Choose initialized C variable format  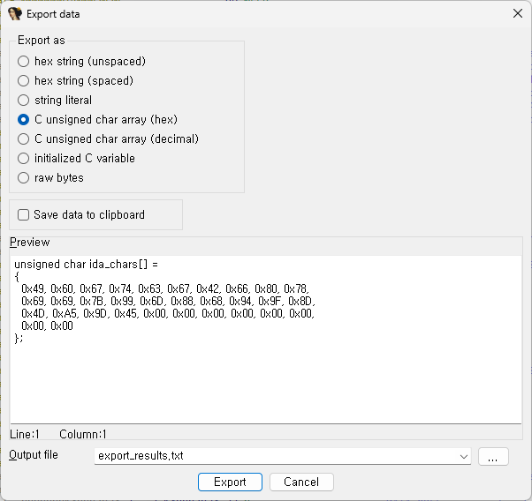pos(24,159)
